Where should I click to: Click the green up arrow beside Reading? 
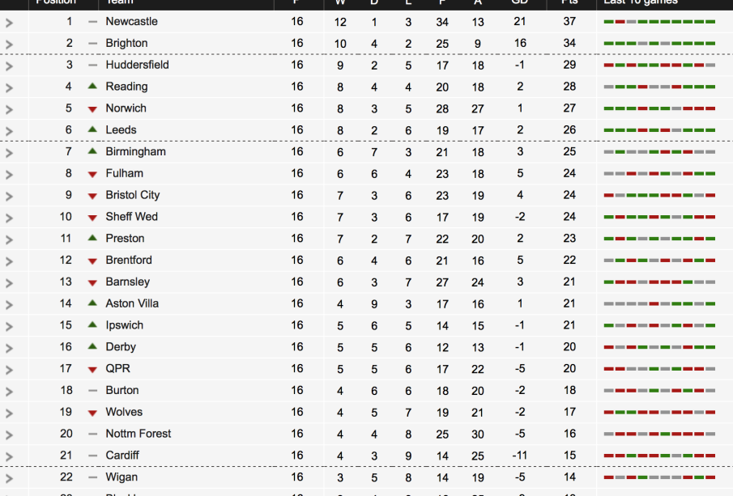coord(92,87)
